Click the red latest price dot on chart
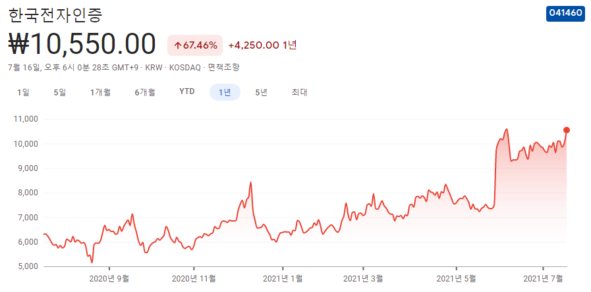 tap(566, 130)
